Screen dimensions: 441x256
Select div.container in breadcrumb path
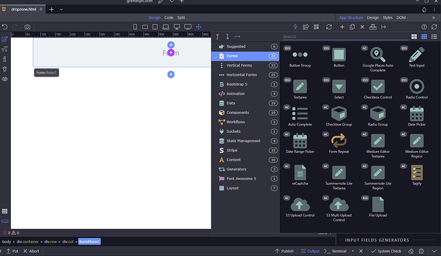(x=27, y=242)
